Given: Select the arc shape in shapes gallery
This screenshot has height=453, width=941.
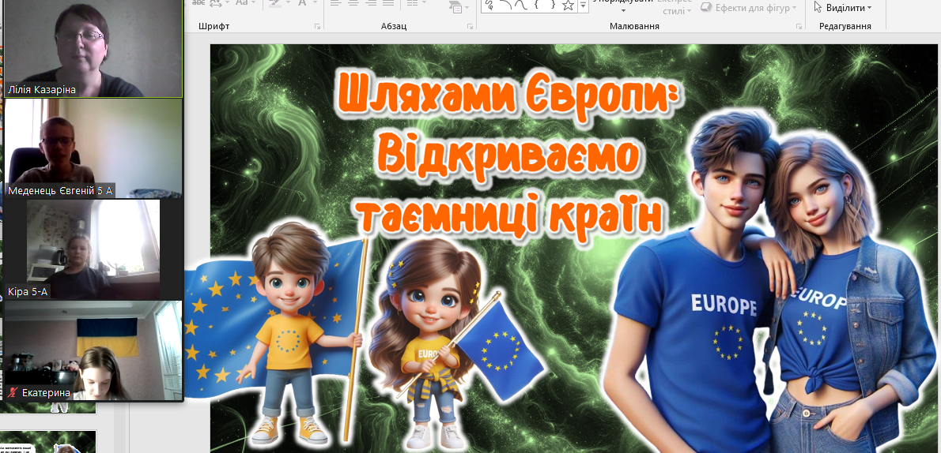Looking at the screenshot, I should (x=506, y=4).
